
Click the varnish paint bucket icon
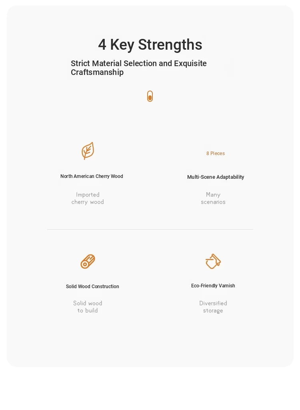pyautogui.click(x=213, y=261)
